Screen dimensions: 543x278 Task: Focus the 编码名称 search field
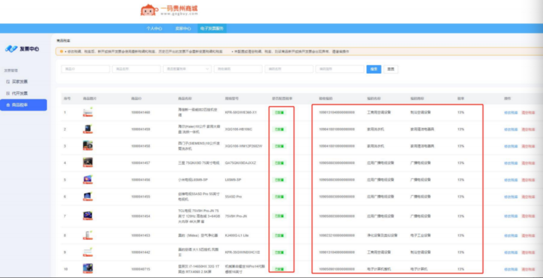pos(289,69)
